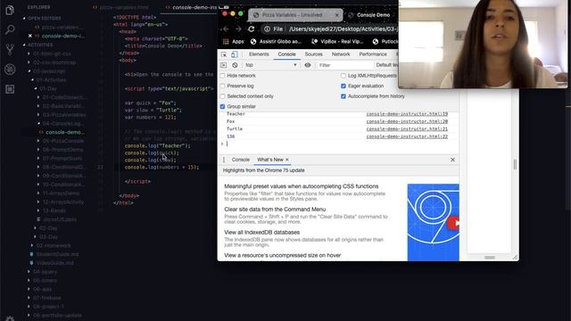Uncheck Autocomplete from history checkbox
The width and height of the screenshot is (571, 321).
tap(343, 96)
